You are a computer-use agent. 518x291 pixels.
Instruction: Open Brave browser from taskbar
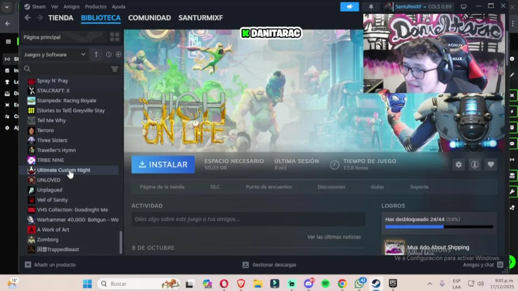241,284
